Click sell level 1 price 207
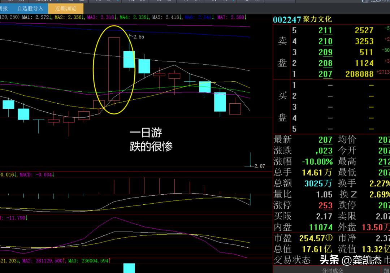Screen dimensions: 390x273 pyautogui.click(x=325, y=74)
